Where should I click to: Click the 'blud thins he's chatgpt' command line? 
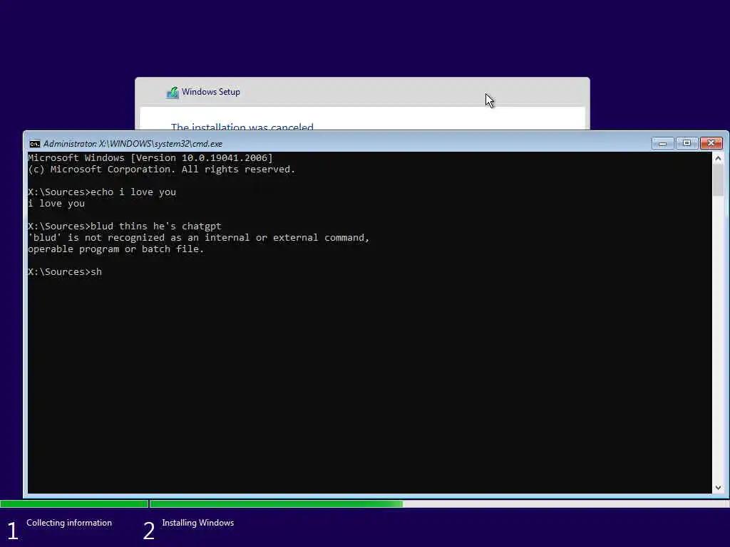[125, 226]
